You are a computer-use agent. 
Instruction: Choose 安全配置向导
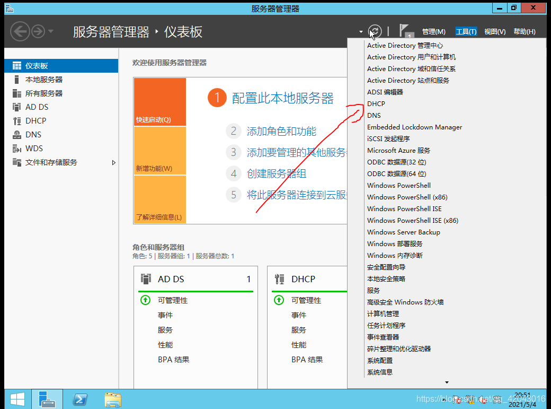[x=386, y=267]
